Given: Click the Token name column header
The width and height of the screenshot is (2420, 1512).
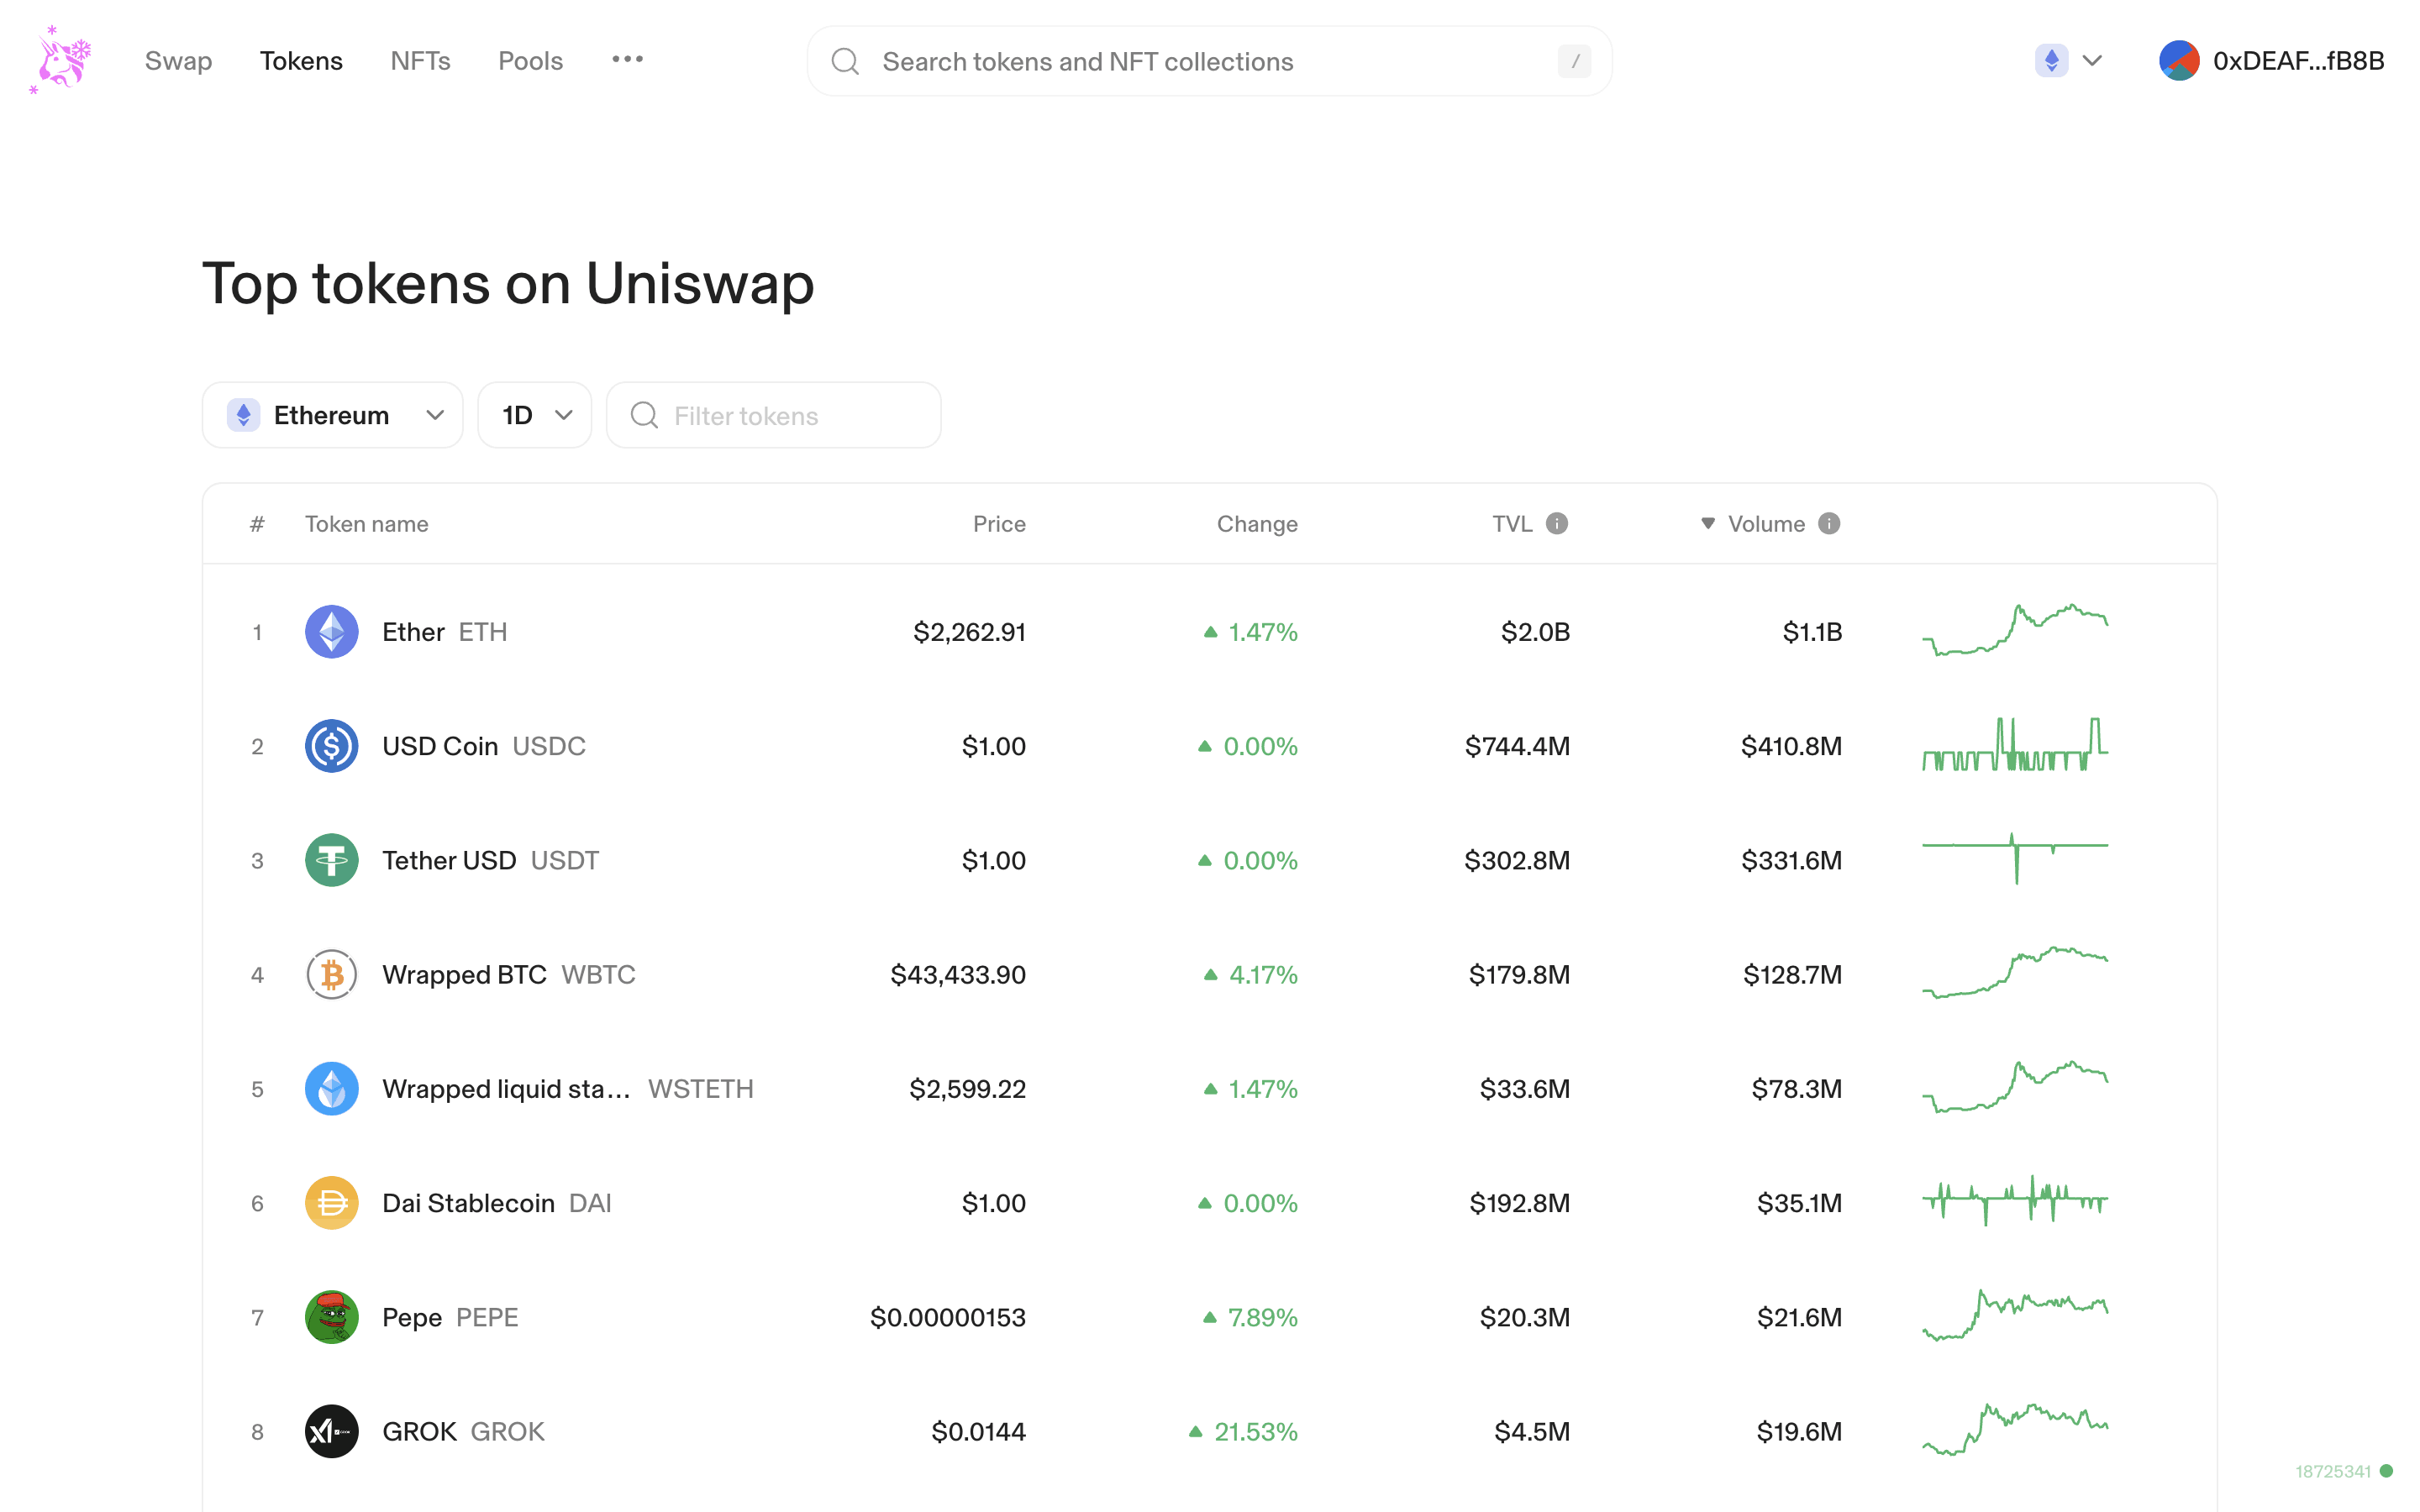Looking at the screenshot, I should point(366,524).
